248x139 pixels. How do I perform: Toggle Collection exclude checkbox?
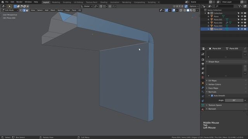pos(208,13)
